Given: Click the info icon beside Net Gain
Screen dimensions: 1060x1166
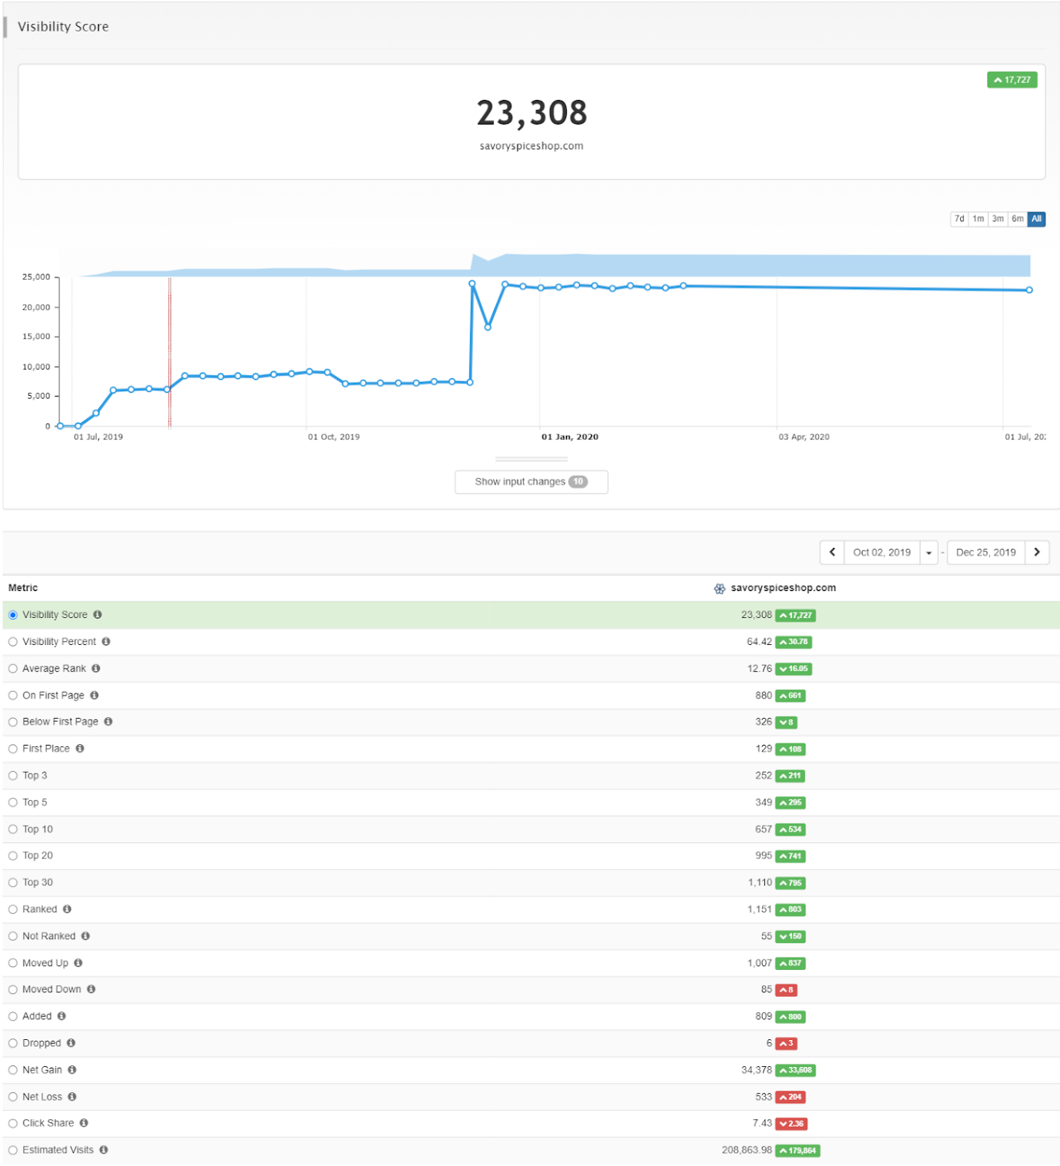Looking at the screenshot, I should click(x=71, y=1069).
